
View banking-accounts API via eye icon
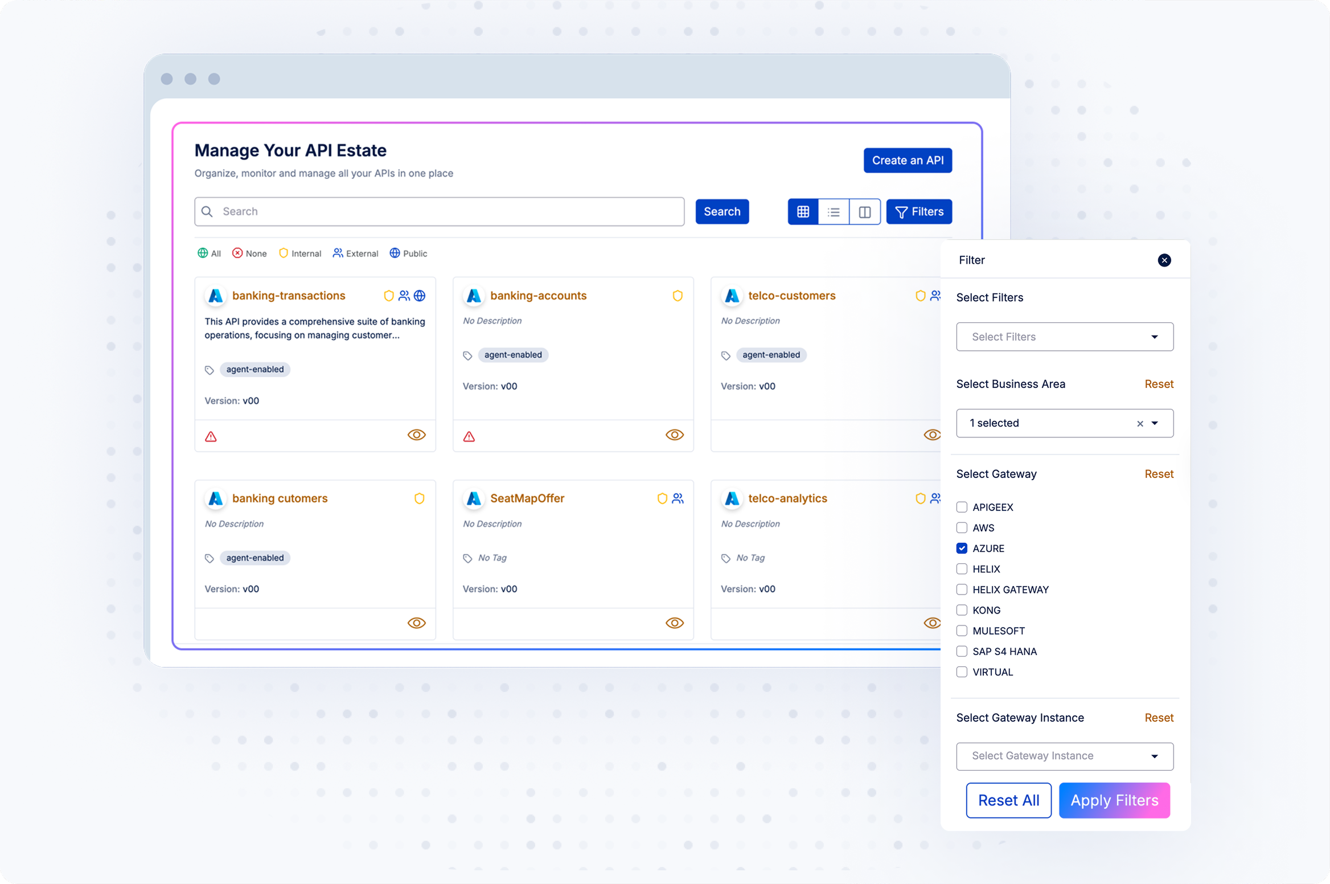pos(674,435)
